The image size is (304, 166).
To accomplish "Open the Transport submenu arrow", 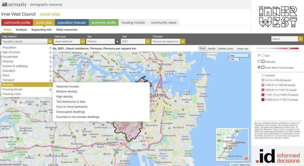I will click(x=50, y=80).
